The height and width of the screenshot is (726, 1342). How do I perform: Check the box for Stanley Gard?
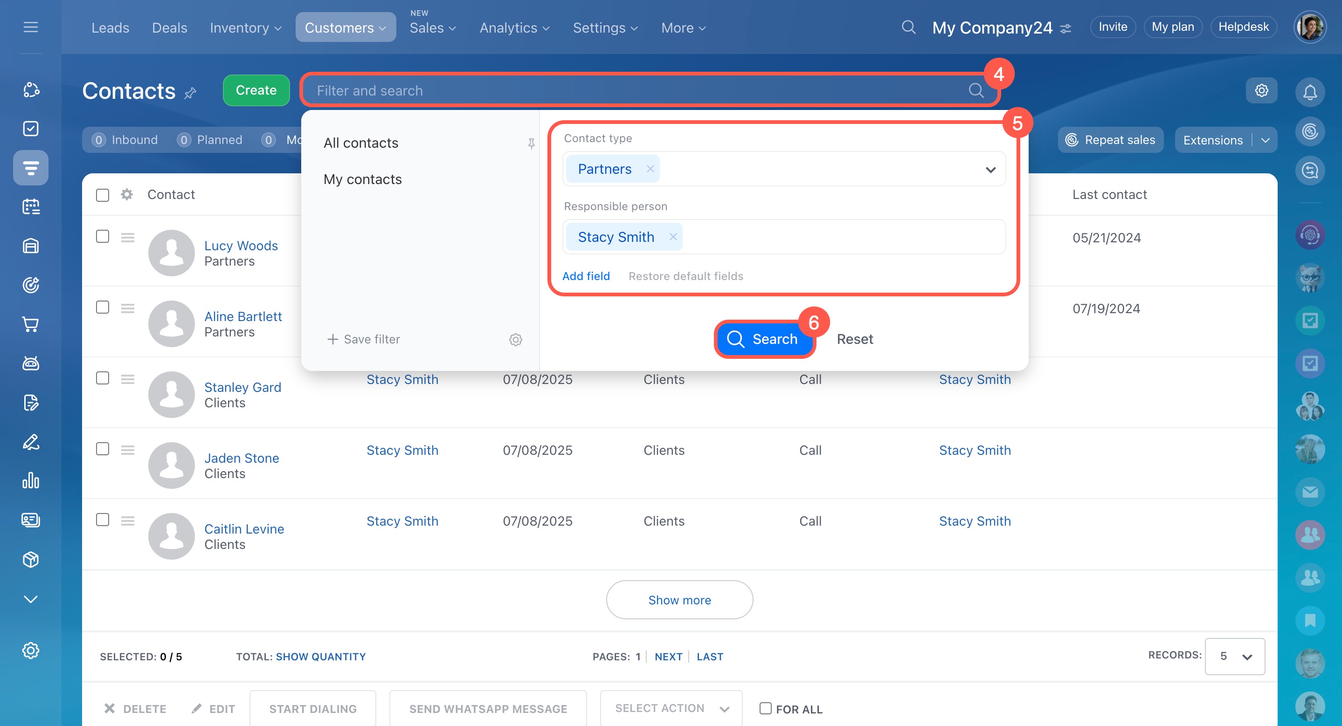pyautogui.click(x=103, y=378)
